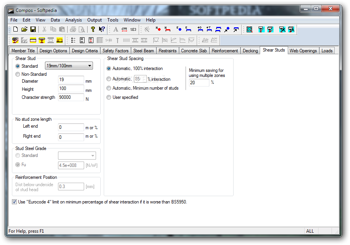Select the Non-Standard shear stud option

tap(18, 74)
